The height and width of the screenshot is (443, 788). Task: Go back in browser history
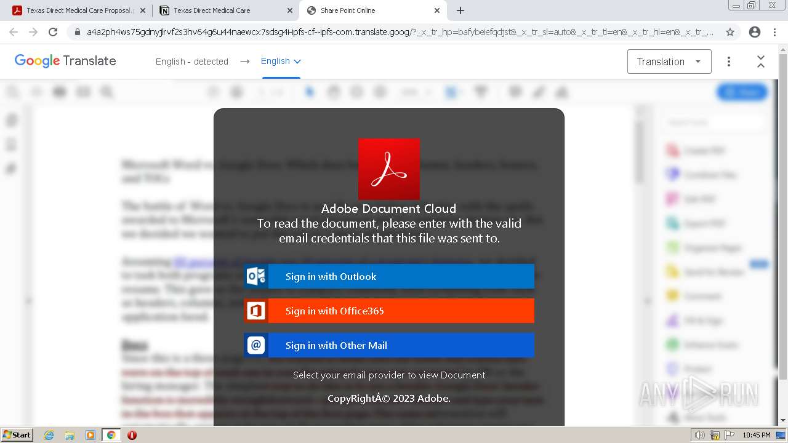[14, 32]
